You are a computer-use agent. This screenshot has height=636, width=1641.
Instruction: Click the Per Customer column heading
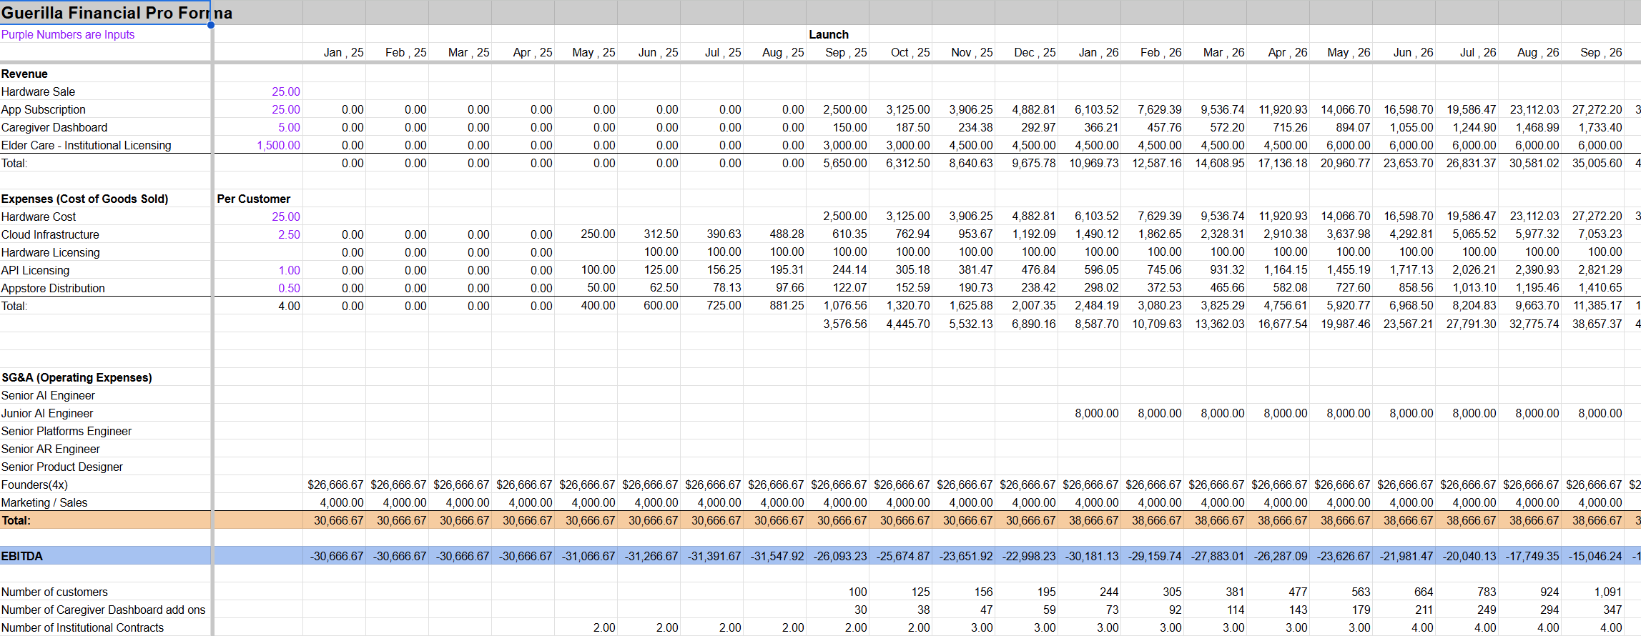point(254,199)
